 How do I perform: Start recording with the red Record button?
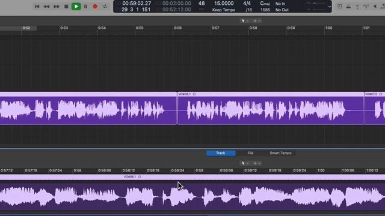(95, 7)
